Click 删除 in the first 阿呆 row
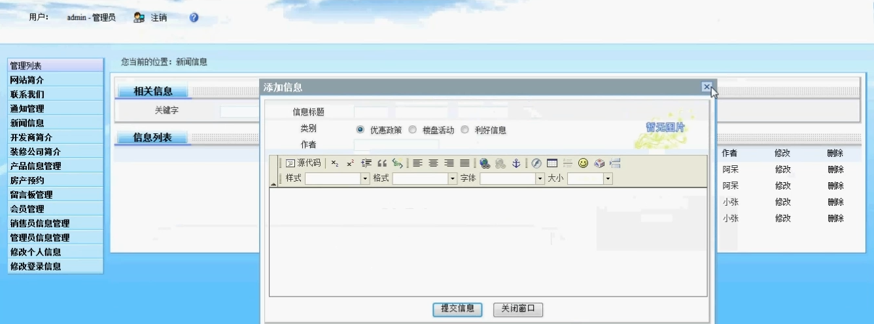The image size is (874, 324). click(x=835, y=169)
